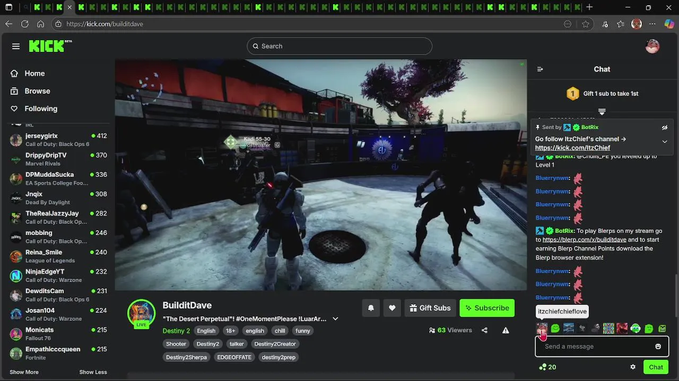
Task: Open the kick.com/ItzChief link
Action: click(572, 148)
